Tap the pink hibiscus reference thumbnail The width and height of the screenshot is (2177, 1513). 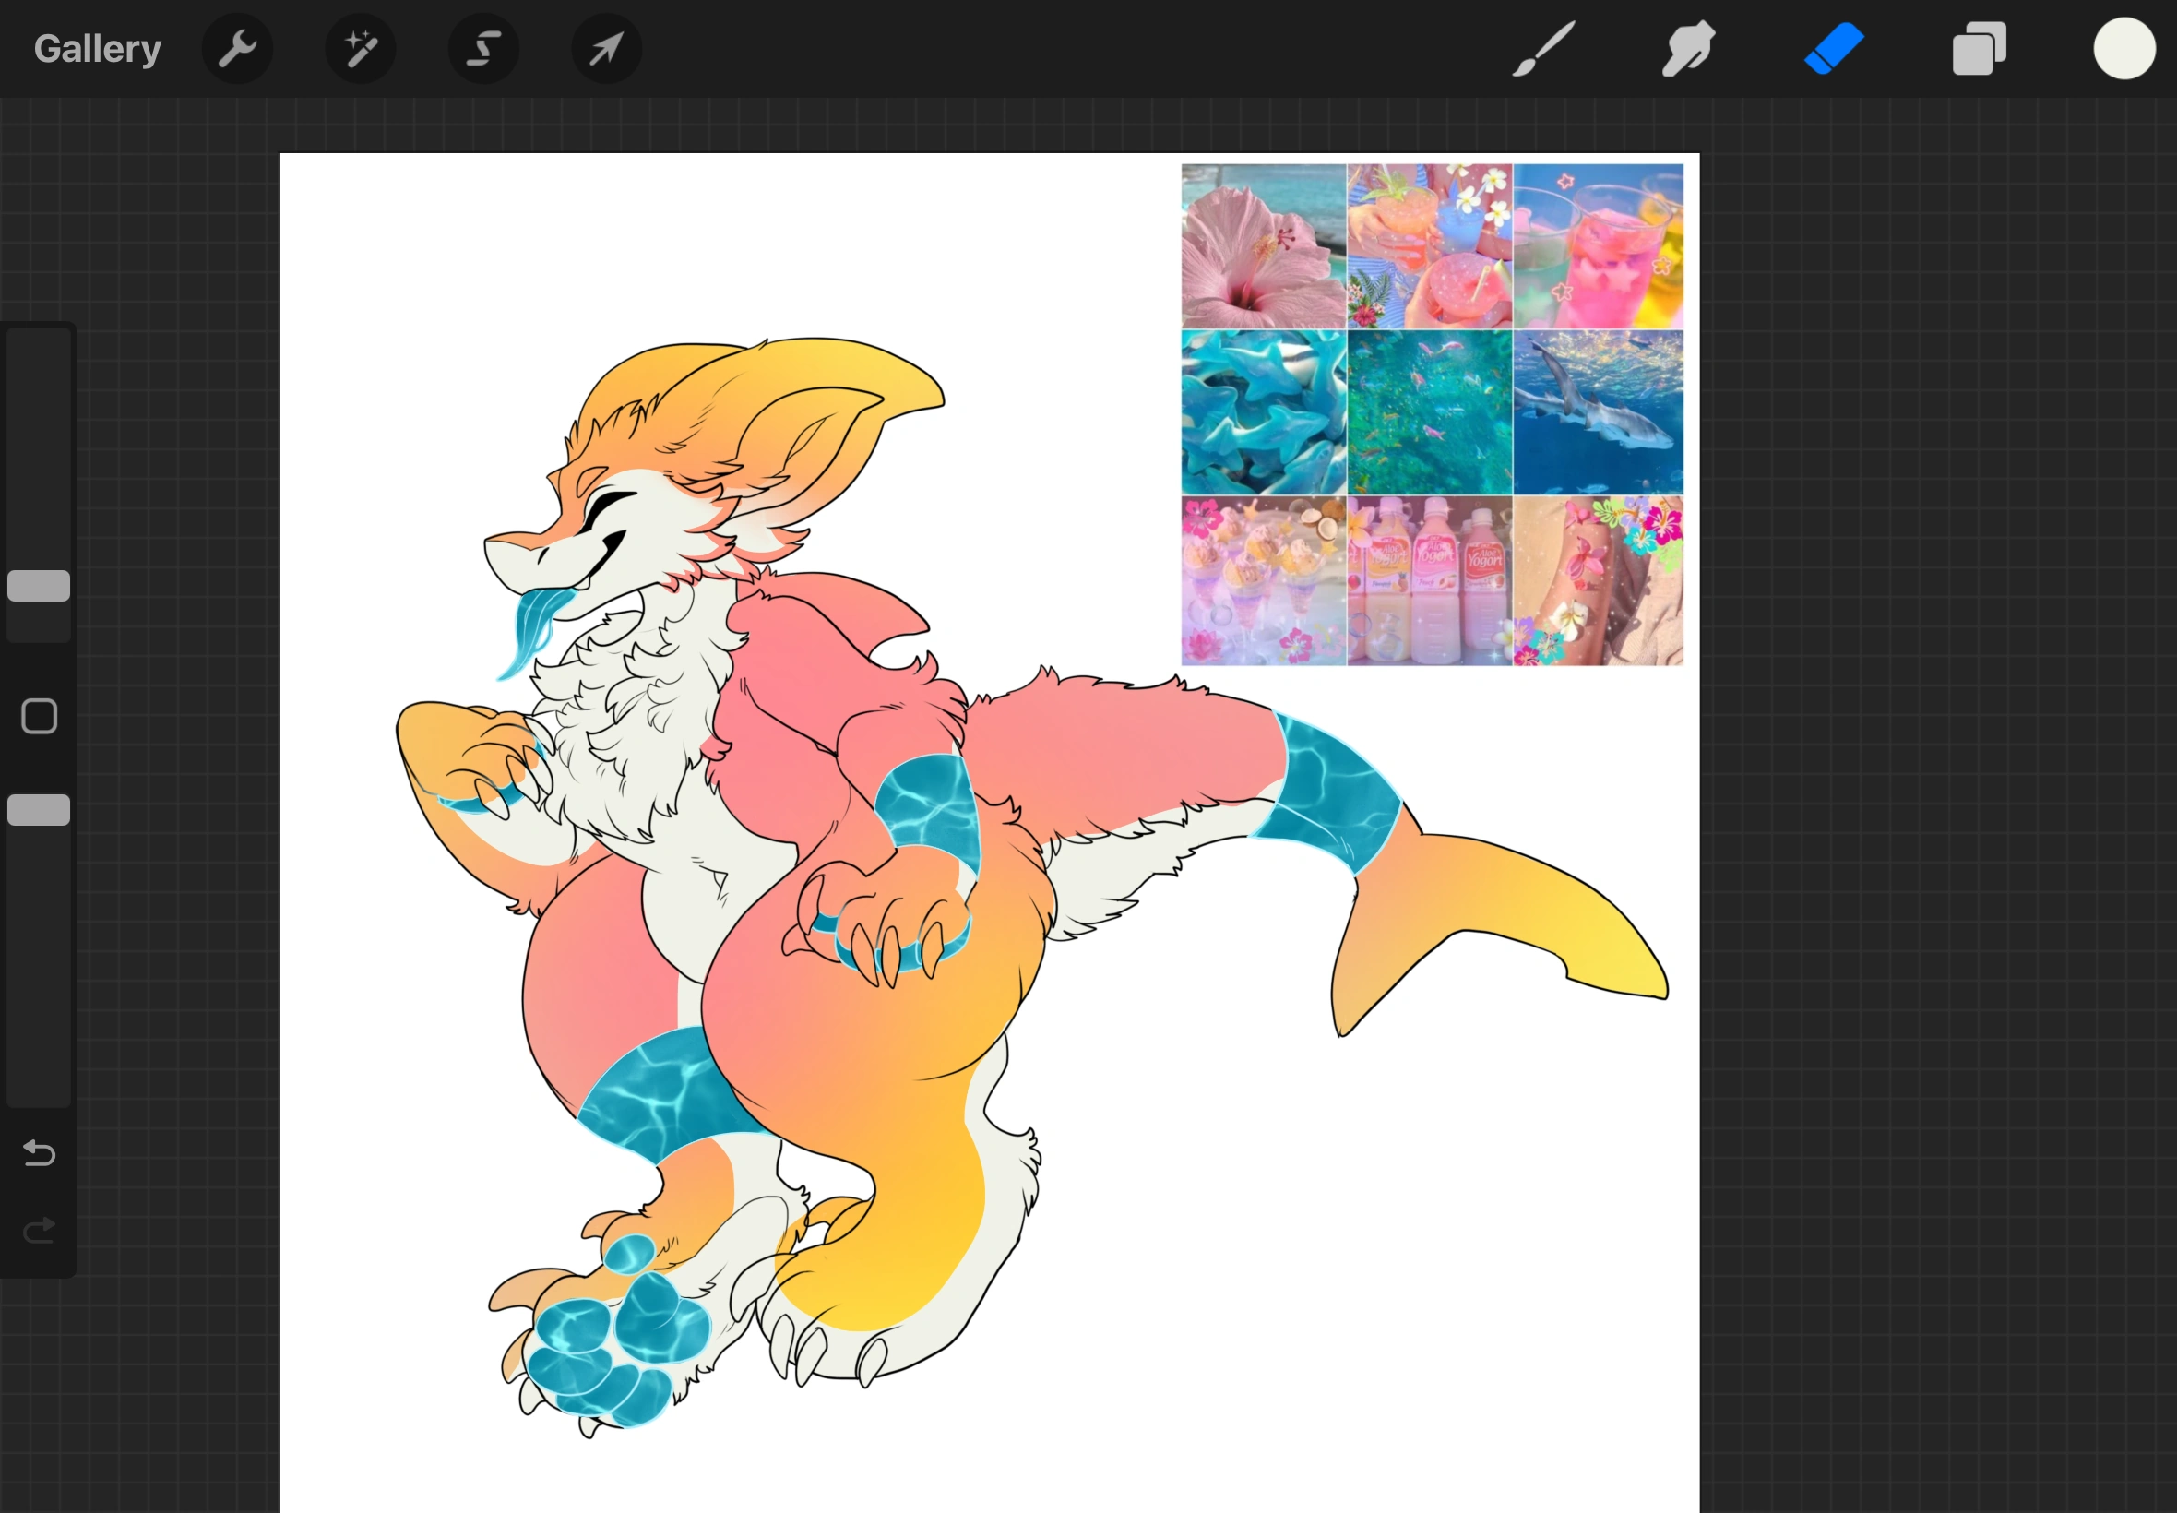(1263, 246)
